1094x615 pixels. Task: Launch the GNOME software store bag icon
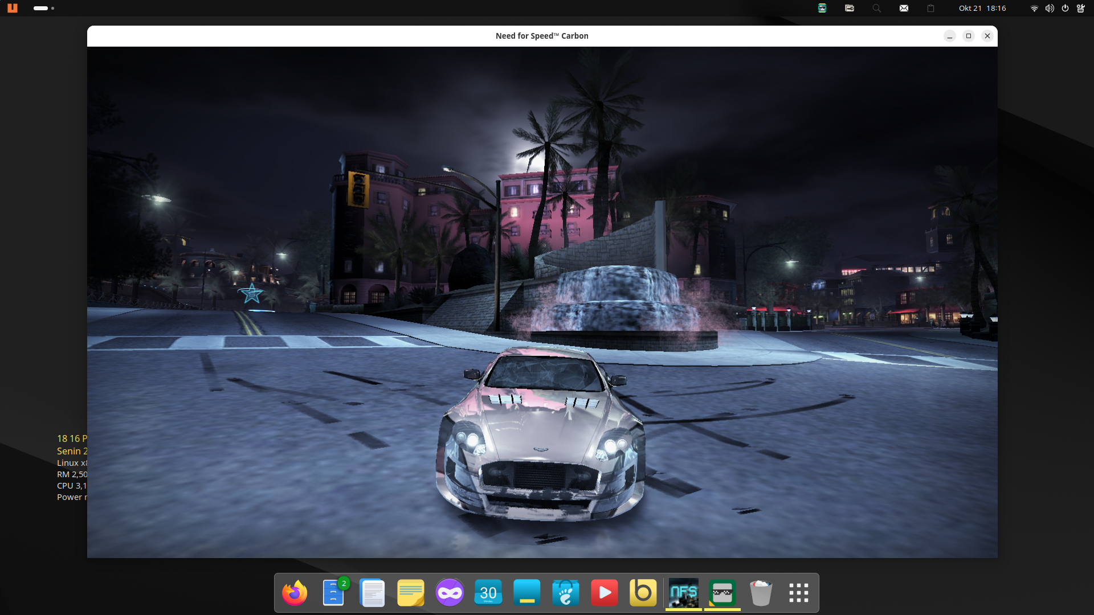pyautogui.click(x=566, y=593)
